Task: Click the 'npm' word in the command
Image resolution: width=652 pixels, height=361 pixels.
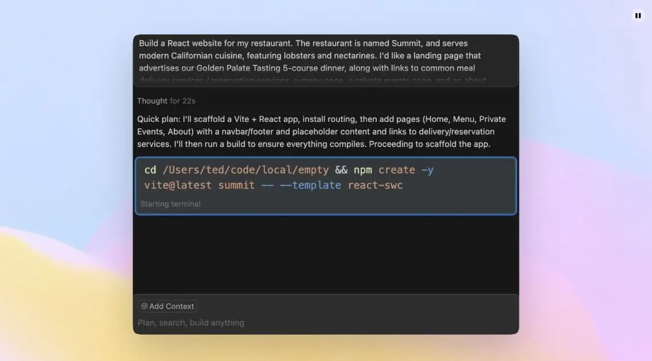Action: tap(362, 170)
